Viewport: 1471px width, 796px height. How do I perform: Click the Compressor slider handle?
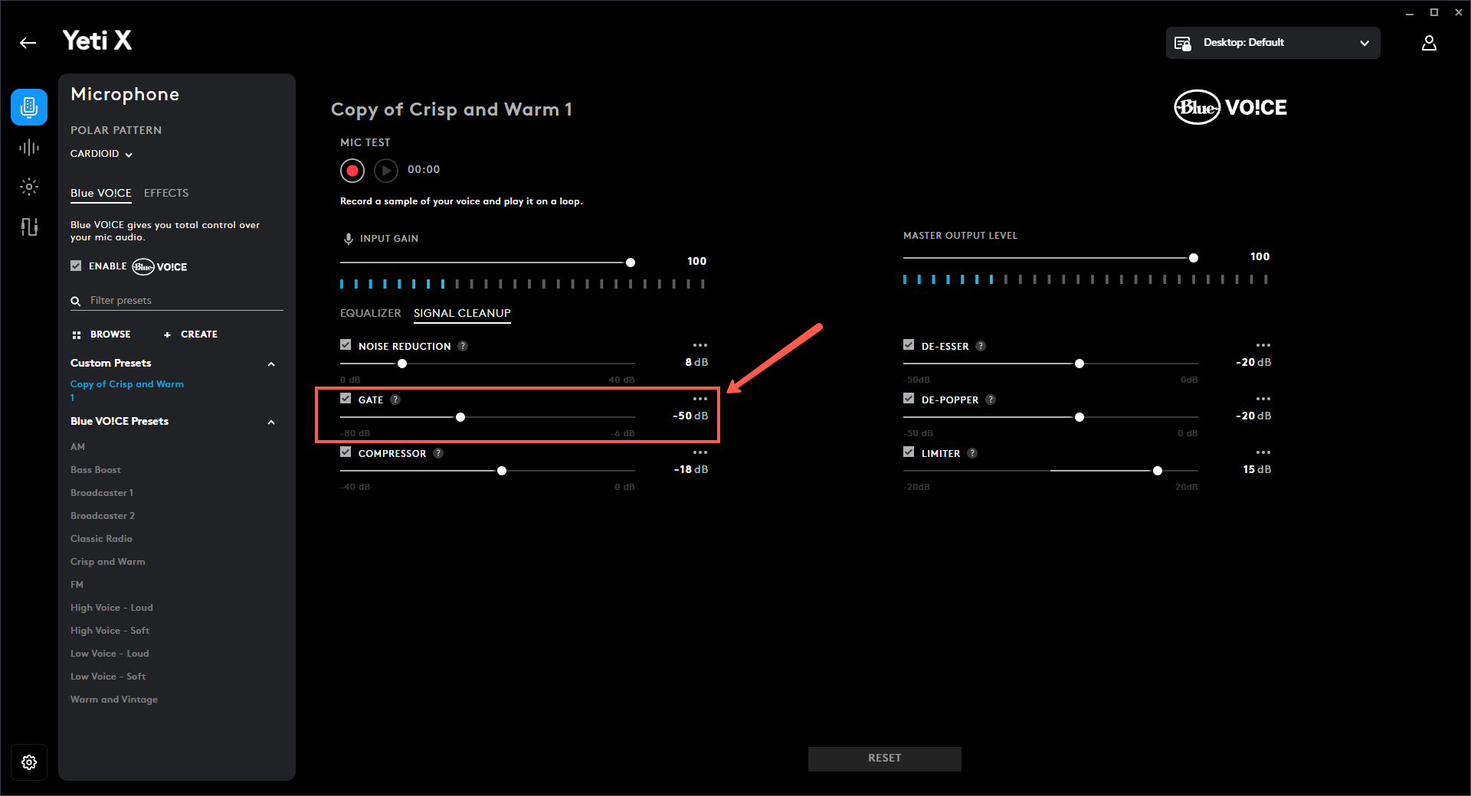(x=502, y=471)
